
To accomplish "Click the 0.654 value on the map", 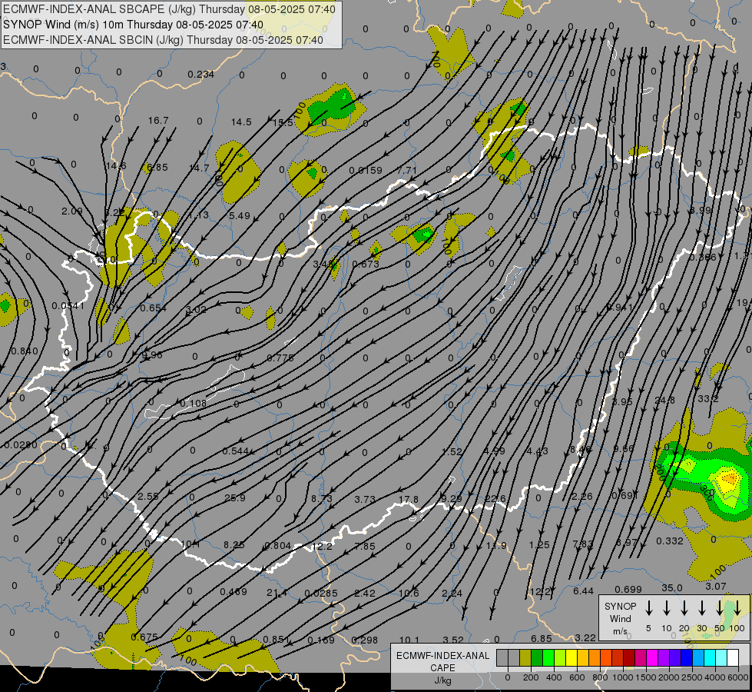I will coord(153,308).
